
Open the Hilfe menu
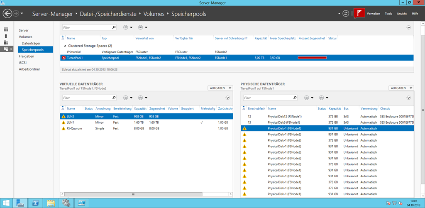[415, 14]
